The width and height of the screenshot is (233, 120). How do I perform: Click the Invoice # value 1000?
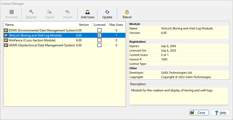pos(164,60)
